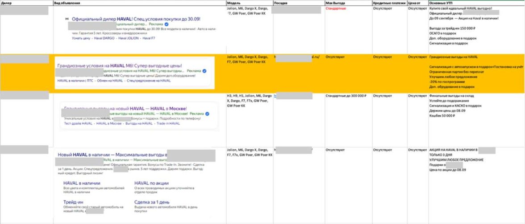Open the HAVAL по акции sitelink heading

(151, 183)
